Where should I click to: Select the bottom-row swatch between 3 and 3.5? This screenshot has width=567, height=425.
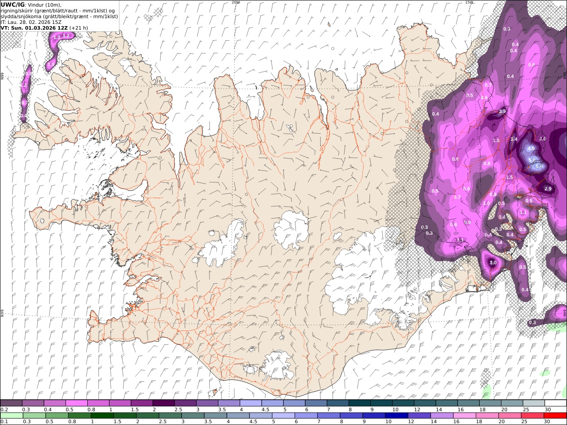(x=193, y=416)
